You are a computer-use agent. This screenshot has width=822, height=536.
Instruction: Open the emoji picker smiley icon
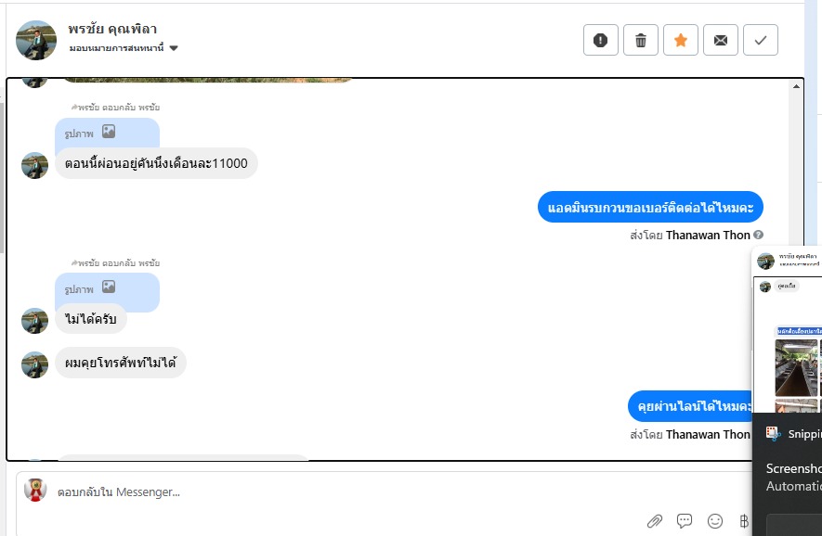click(715, 521)
